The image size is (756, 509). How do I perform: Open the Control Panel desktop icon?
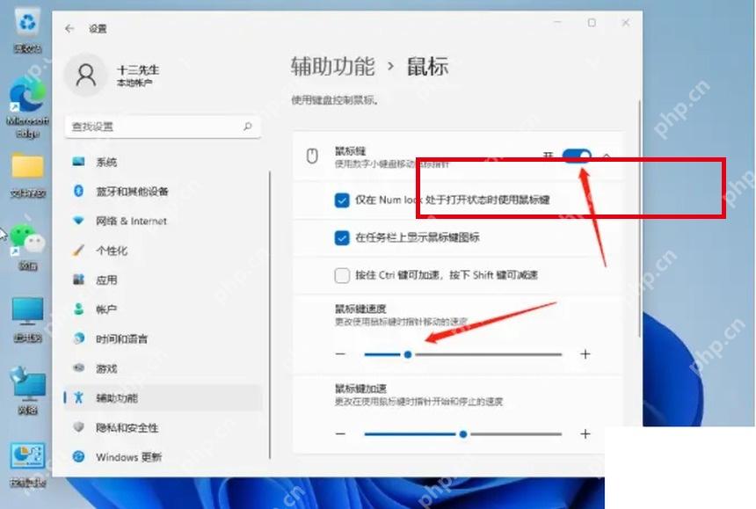(x=27, y=465)
